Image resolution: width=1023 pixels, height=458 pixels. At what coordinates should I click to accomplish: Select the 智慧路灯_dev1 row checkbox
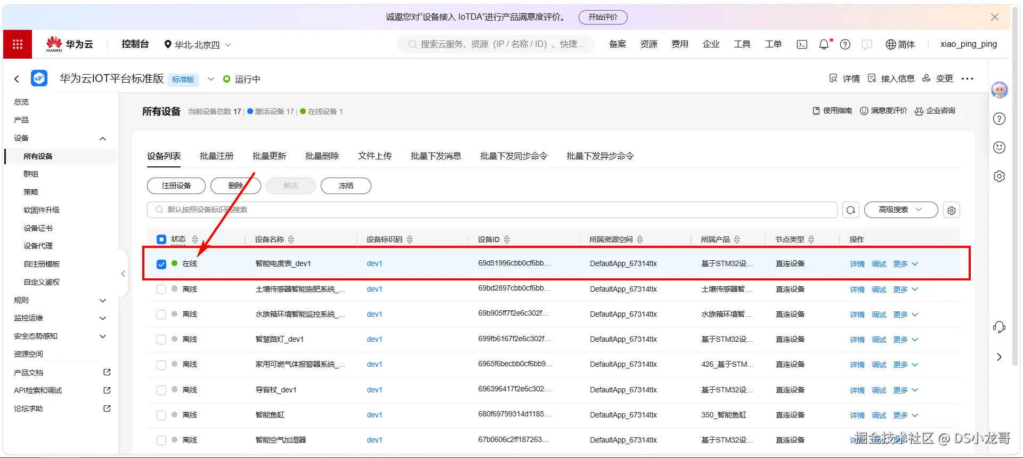161,340
